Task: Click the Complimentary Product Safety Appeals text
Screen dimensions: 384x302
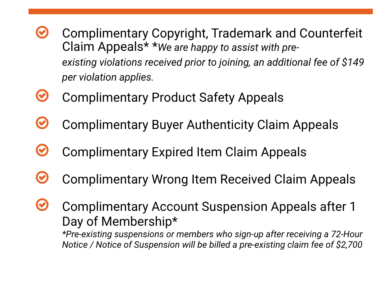Action: click(x=172, y=97)
